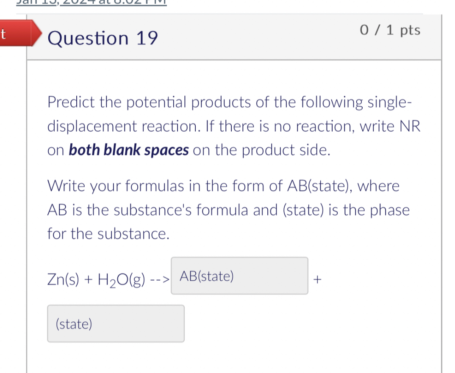The width and height of the screenshot is (455, 373).
Task: Click inside the first answer blank placeholder
Action: click(x=206, y=276)
